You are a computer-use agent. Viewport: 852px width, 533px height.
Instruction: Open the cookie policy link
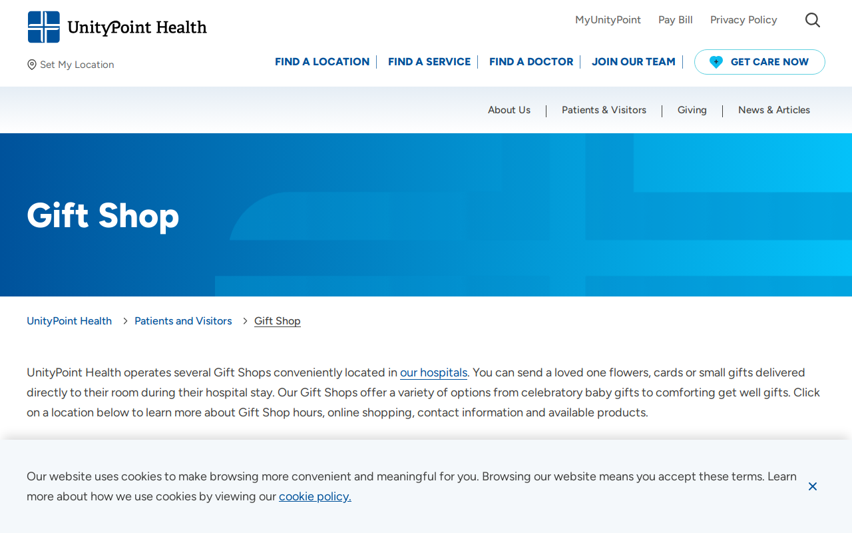315,496
